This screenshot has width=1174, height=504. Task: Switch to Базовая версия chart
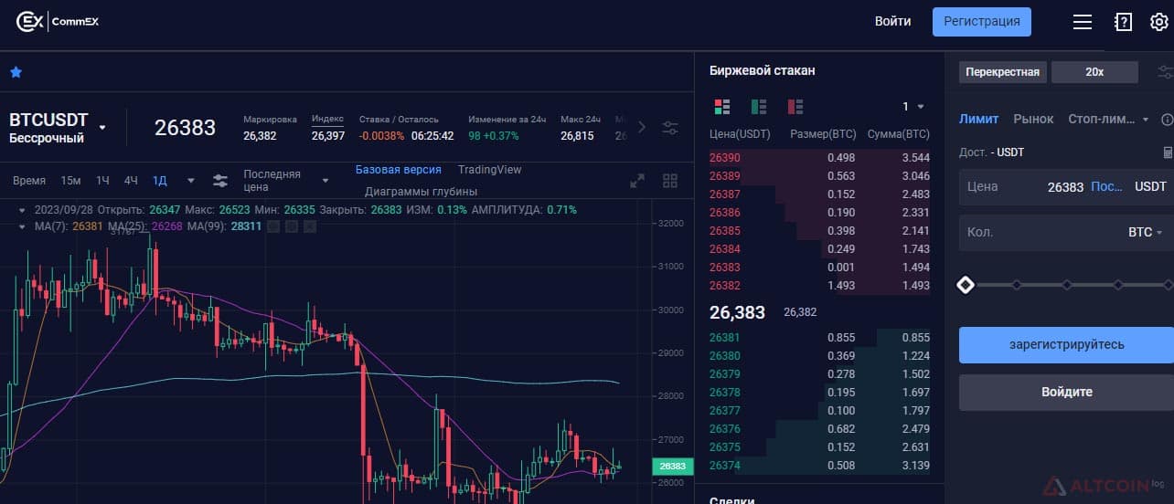(x=399, y=170)
